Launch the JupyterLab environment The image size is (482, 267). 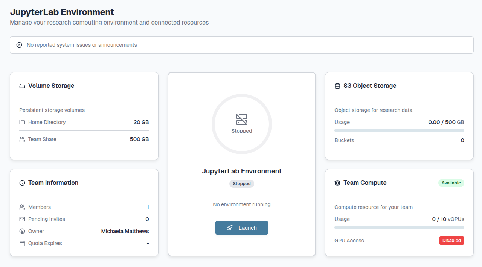(242, 228)
